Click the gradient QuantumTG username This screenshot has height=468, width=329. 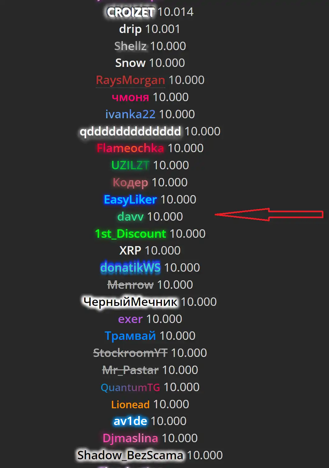(130, 387)
